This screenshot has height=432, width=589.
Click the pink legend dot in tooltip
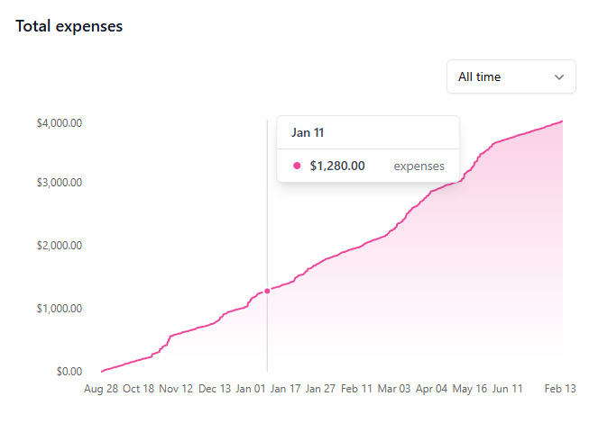pyautogui.click(x=297, y=166)
